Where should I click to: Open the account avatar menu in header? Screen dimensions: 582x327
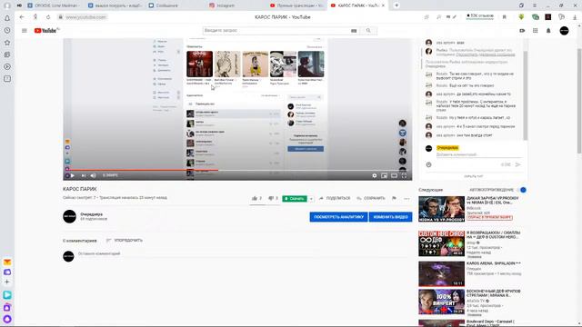tap(564, 30)
